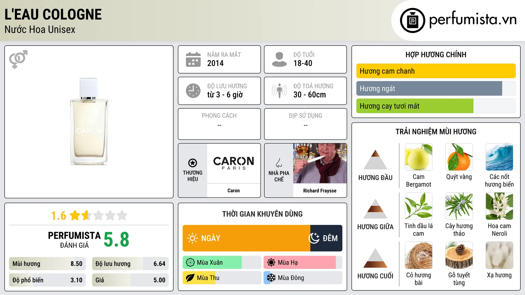This screenshot has width=525, height=295.
Task: Click the leaf icon for Mùa Thu
Action: 190,278
